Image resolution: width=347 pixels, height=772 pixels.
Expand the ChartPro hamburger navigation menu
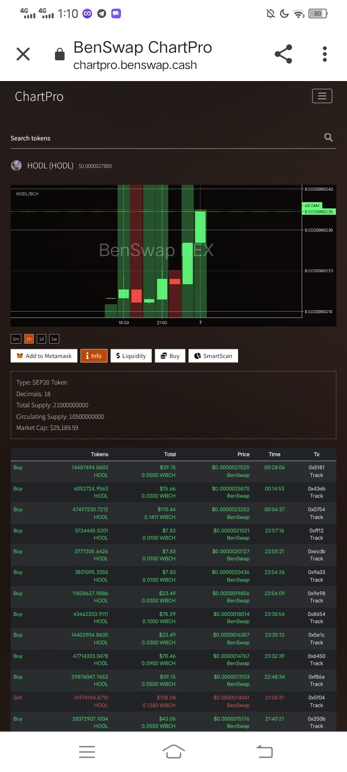tap(322, 96)
